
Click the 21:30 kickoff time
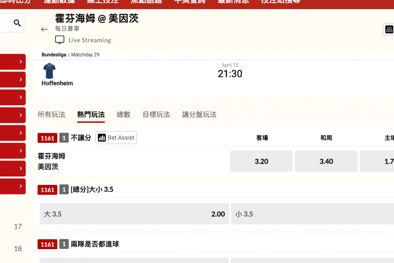[x=230, y=74]
